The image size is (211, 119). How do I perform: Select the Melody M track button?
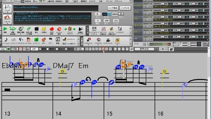[103, 49]
